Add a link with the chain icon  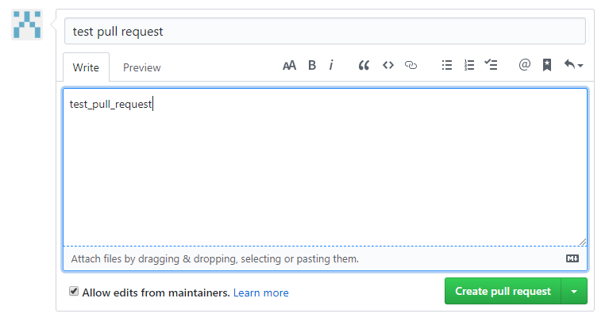click(x=411, y=65)
